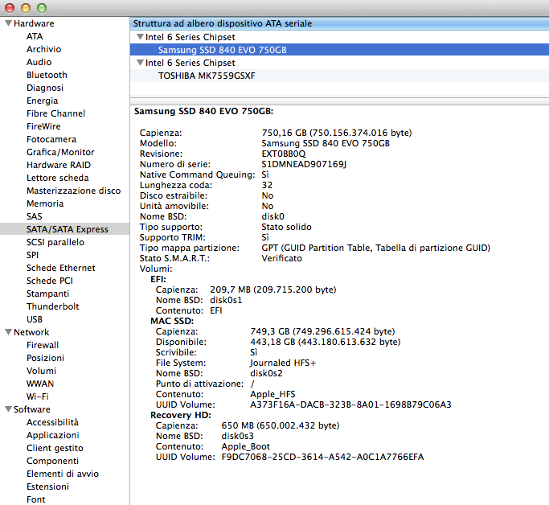This screenshot has height=505, width=549.
Task: Show the Energia information
Action: coord(43,101)
